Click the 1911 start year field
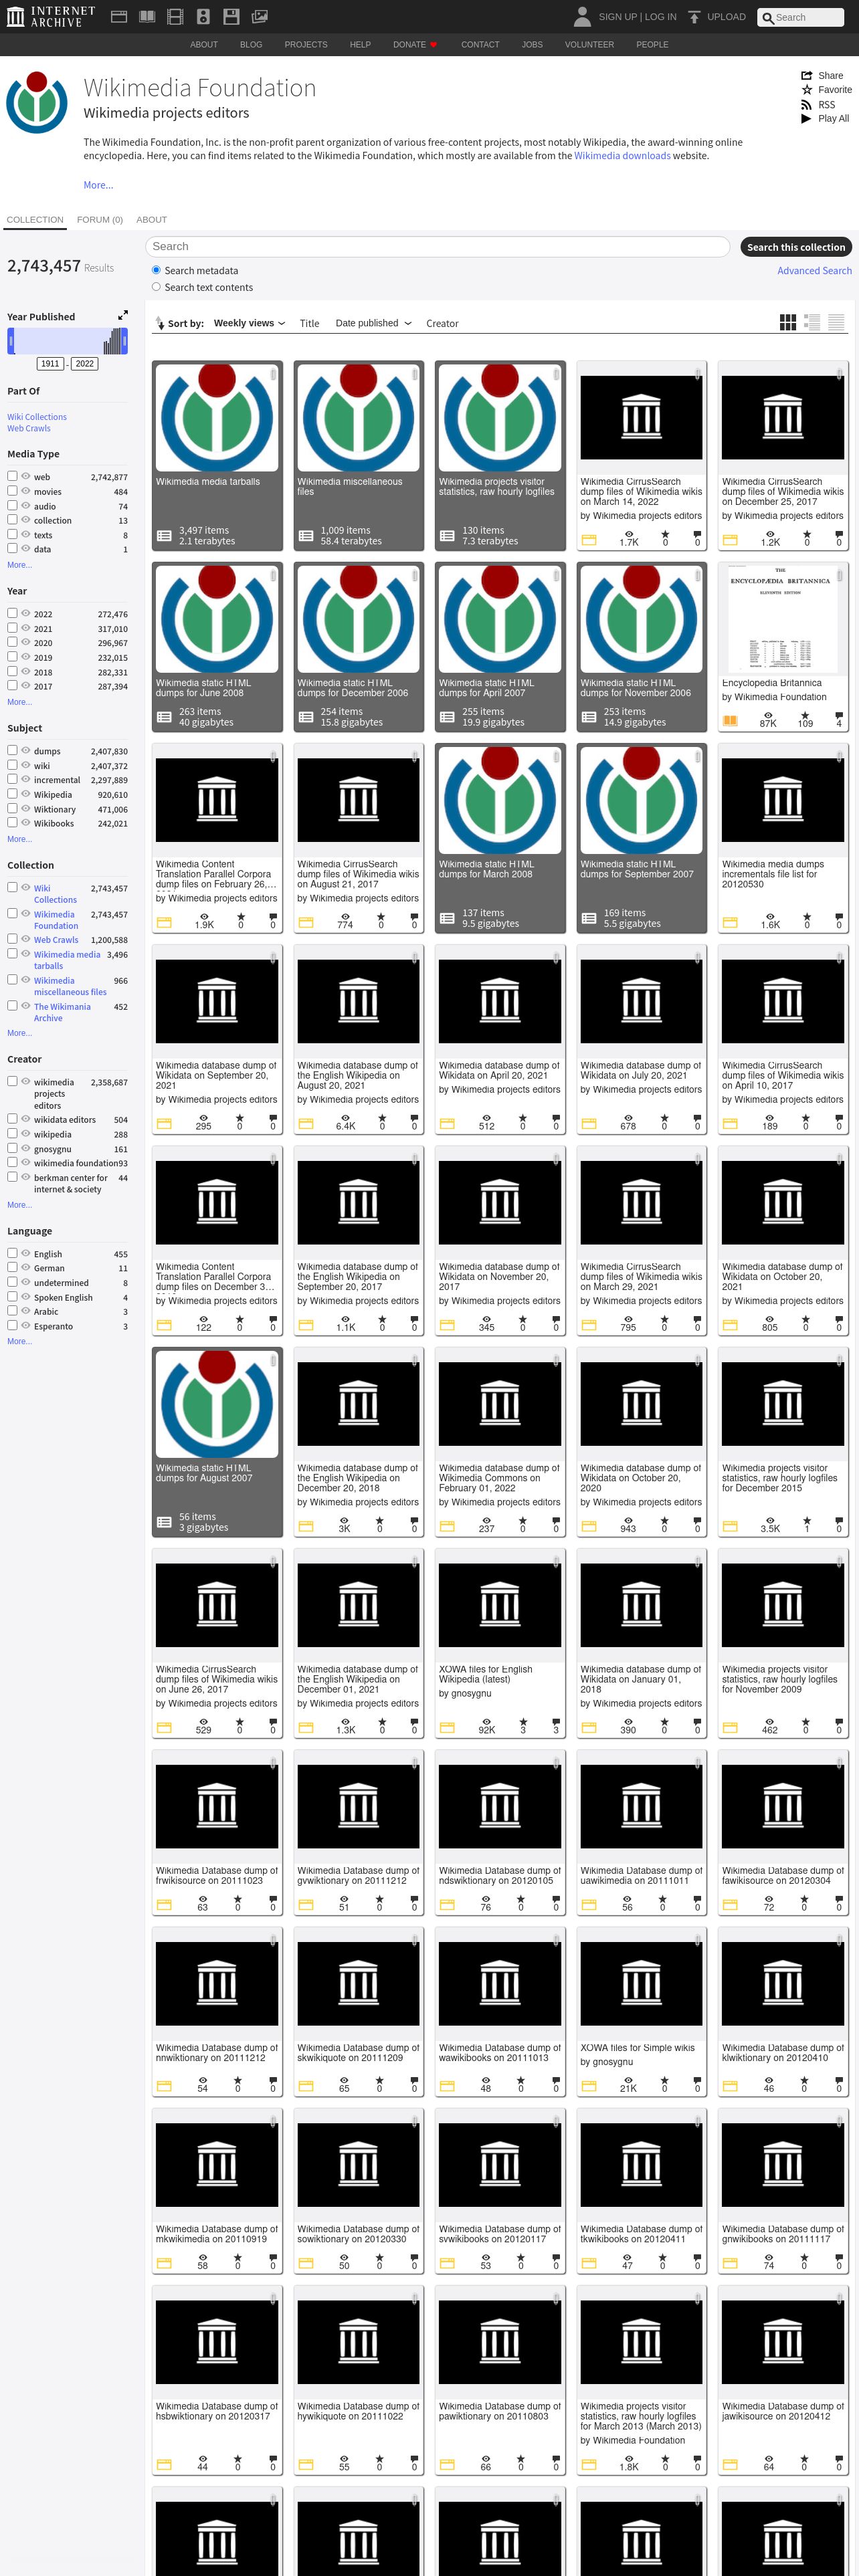This screenshot has height=2576, width=859. click(x=50, y=363)
